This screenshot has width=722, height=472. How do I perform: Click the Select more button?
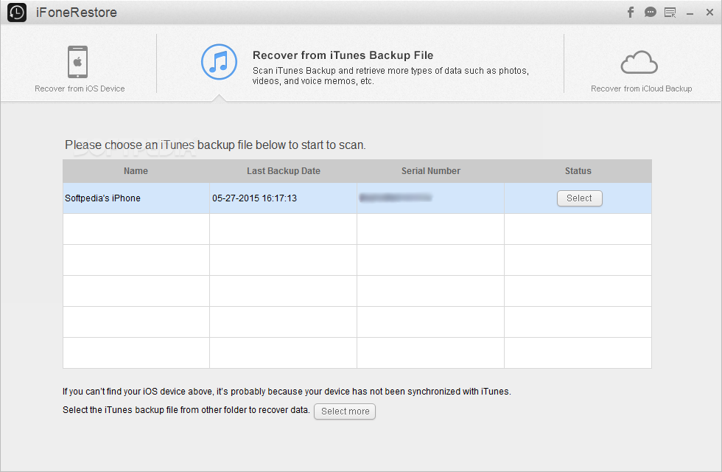tap(345, 412)
